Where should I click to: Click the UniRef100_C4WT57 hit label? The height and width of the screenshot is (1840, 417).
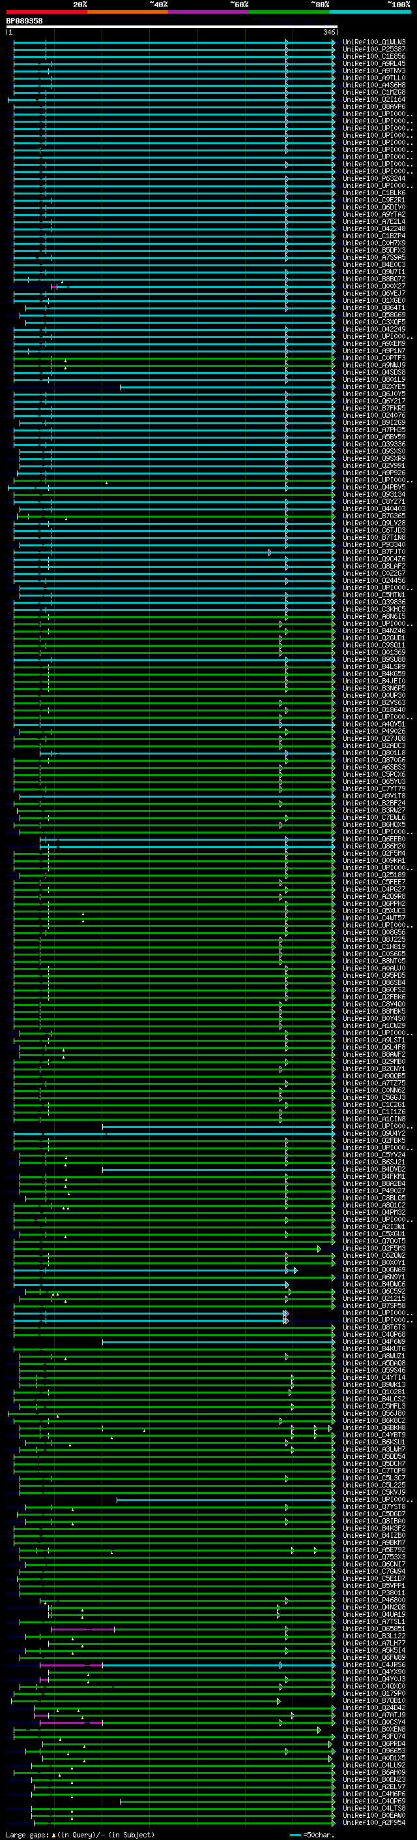tap(374, 918)
